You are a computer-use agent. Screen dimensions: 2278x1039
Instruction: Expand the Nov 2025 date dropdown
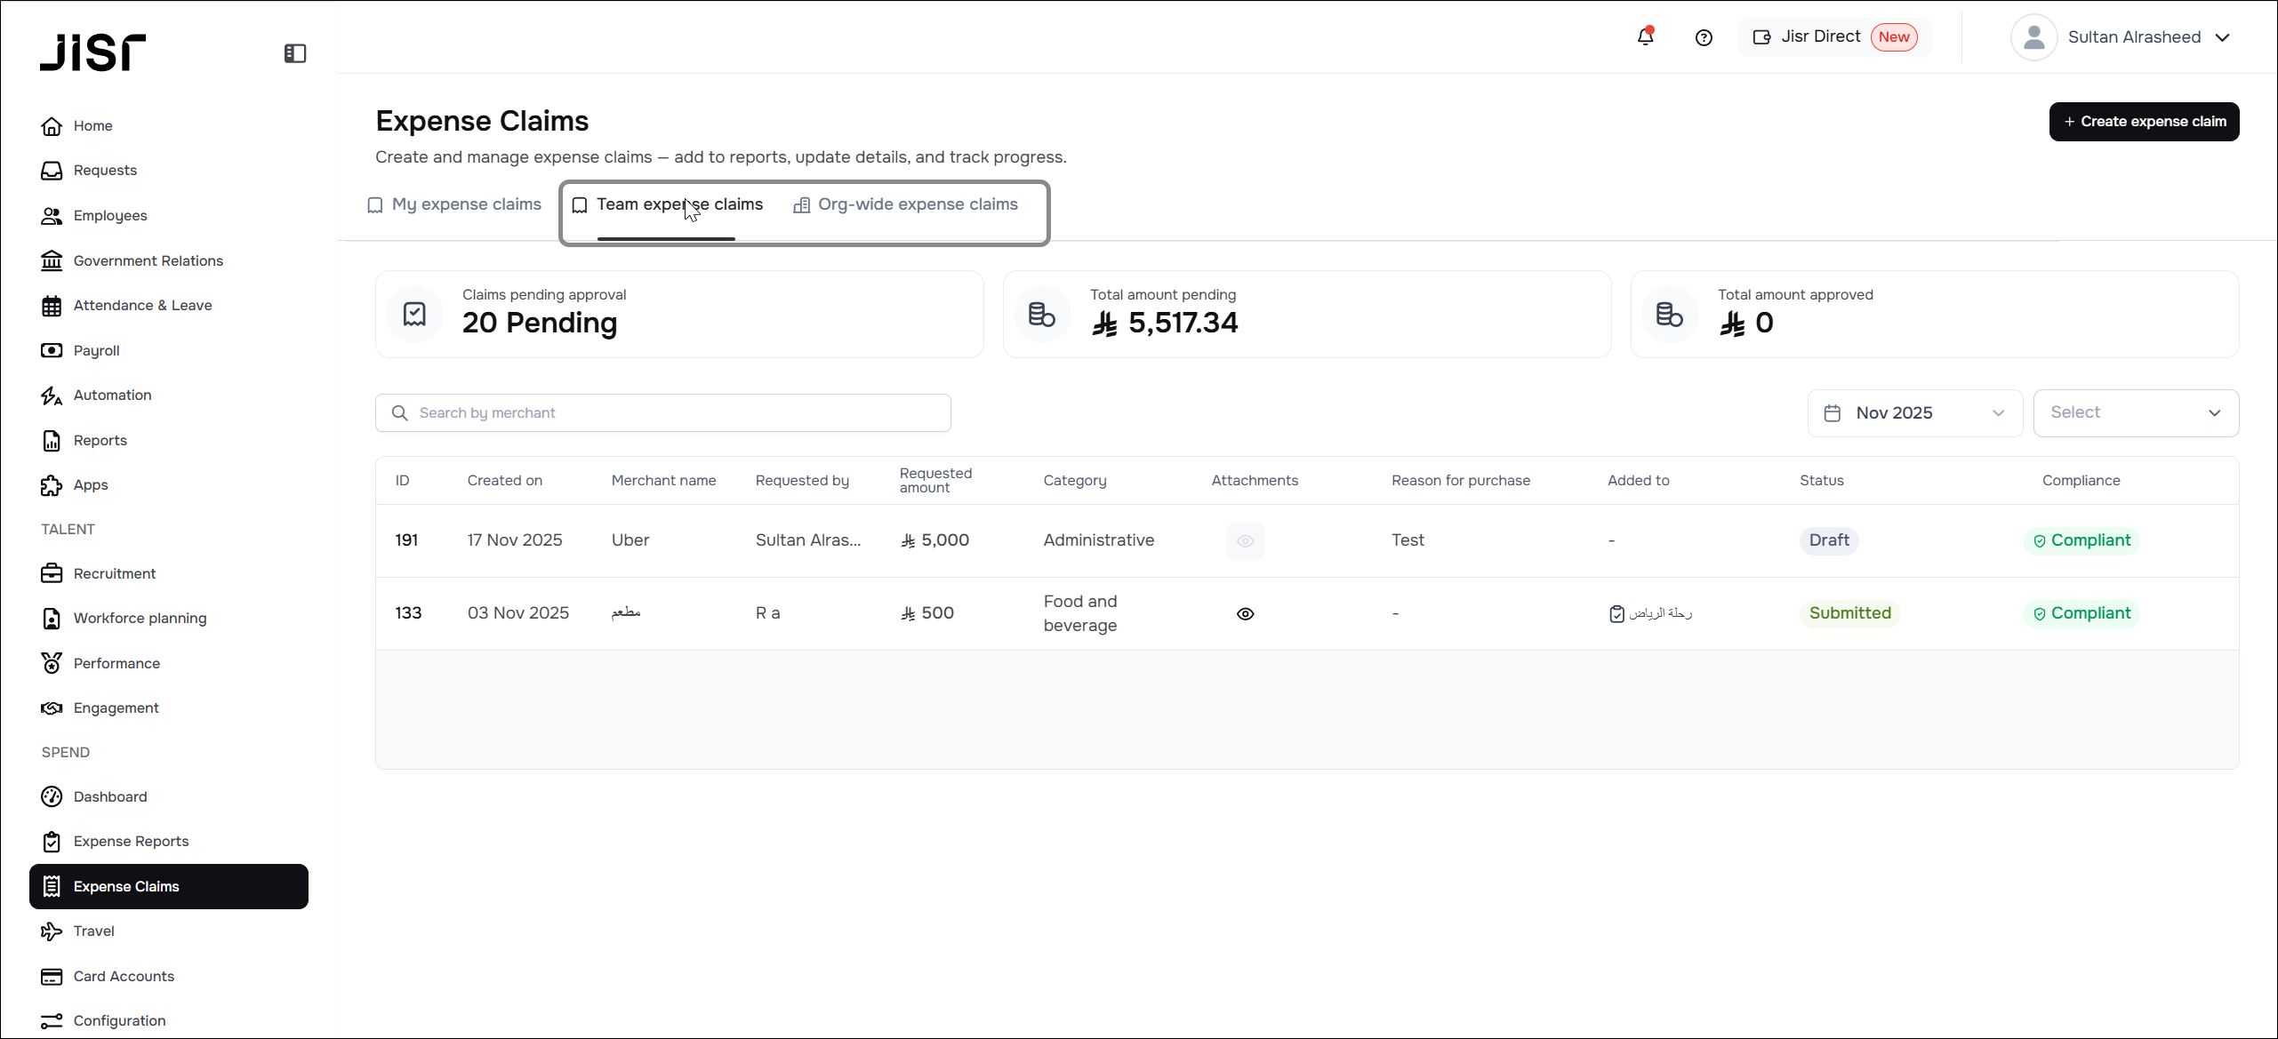pos(1914,412)
